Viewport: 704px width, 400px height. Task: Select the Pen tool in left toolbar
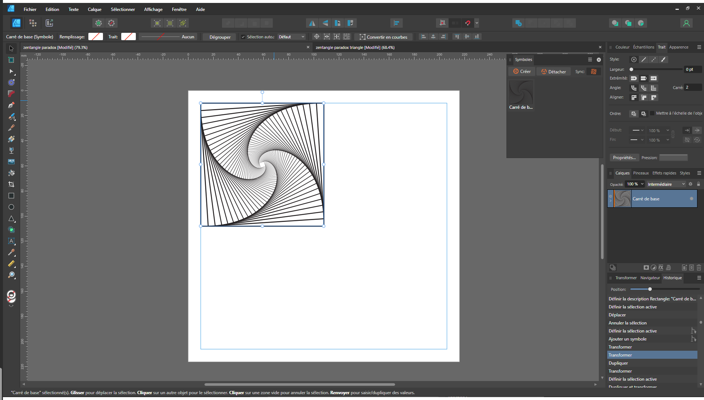11,105
